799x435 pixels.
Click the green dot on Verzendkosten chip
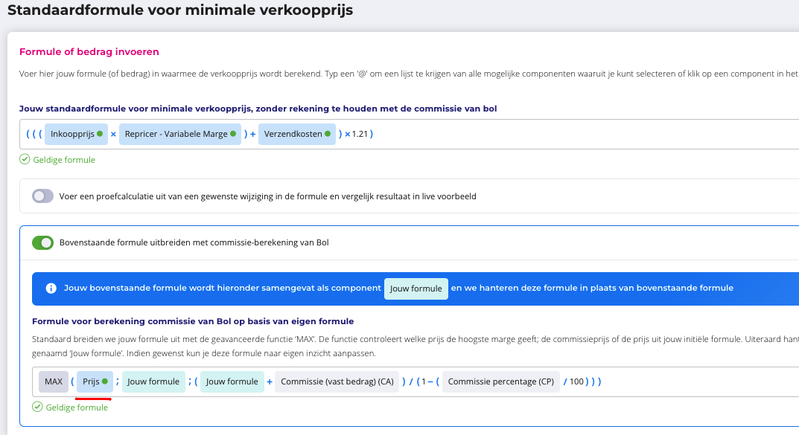328,134
